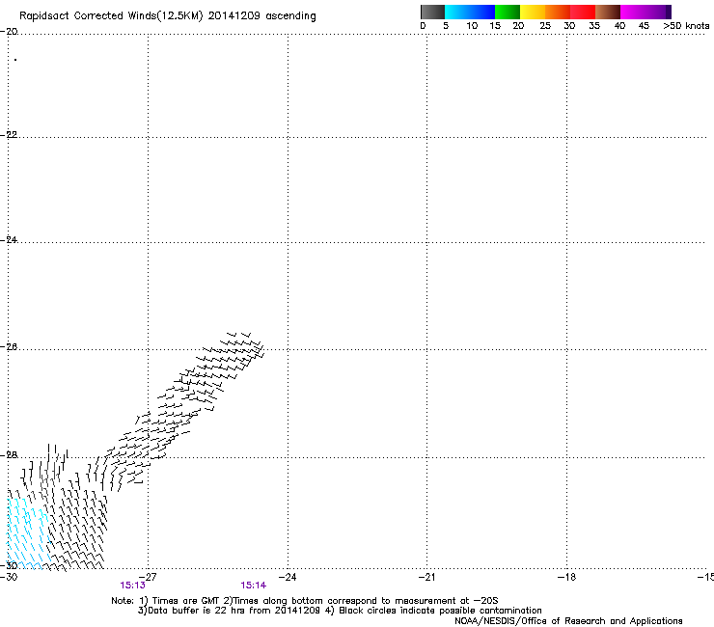Click the orange 25-30 knots legend color

click(x=558, y=12)
